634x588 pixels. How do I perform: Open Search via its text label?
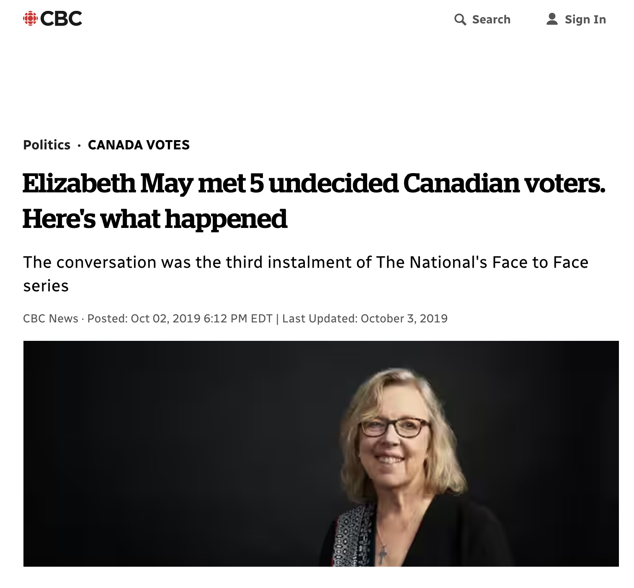coord(491,19)
